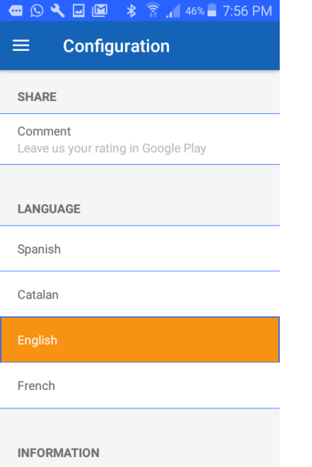Tap the message notification icon in status bar

click(x=15, y=11)
